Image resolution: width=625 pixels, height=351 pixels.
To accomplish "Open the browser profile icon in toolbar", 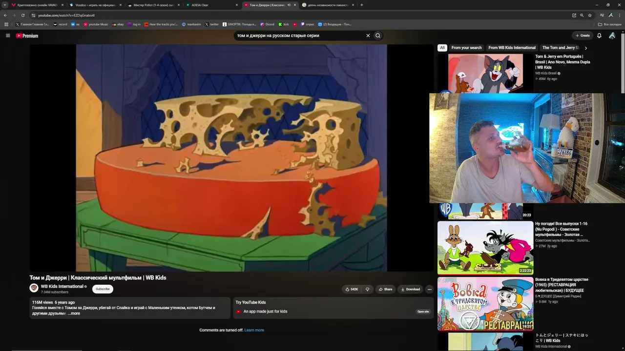I will pyautogui.click(x=611, y=15).
